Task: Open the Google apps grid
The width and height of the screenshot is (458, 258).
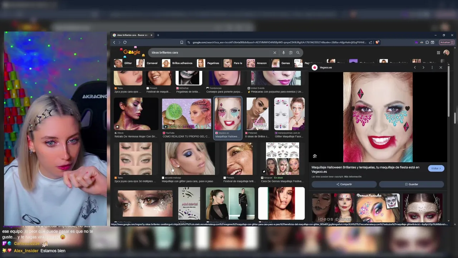Action: click(x=438, y=53)
